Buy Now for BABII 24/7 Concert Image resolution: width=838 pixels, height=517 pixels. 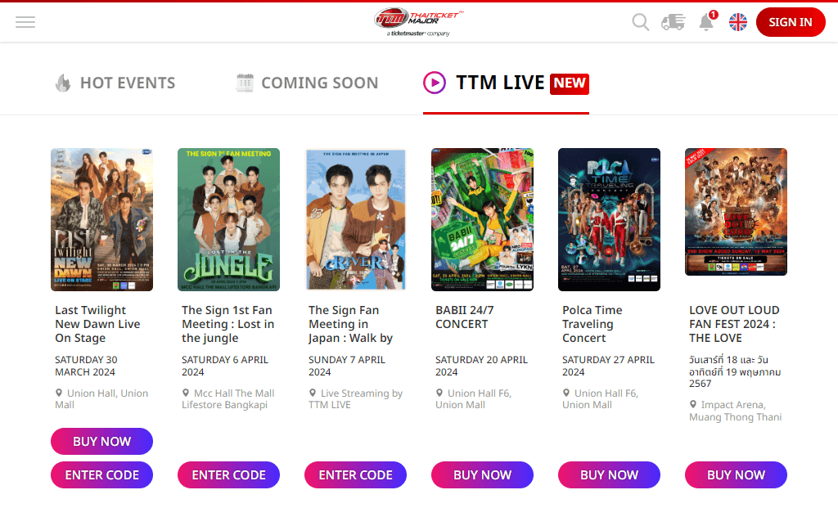pos(482,474)
